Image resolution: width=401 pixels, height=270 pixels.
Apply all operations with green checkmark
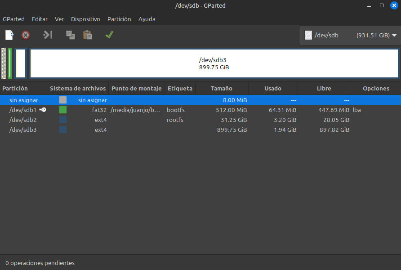[x=109, y=35]
